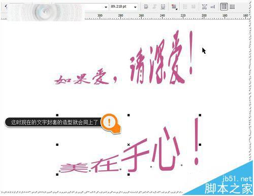Open the text alignment options

pos(174,7)
